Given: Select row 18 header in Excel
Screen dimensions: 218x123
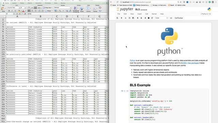Looking at the screenshot, I should [x=3, y=59].
